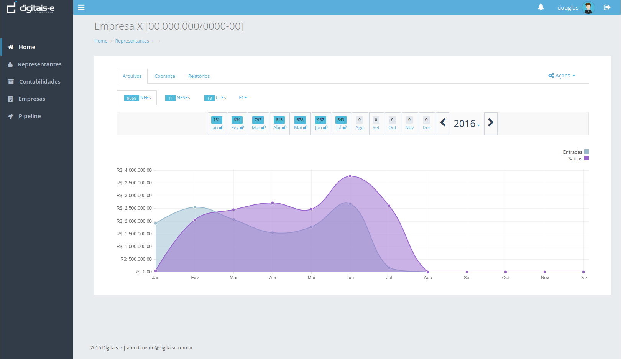The image size is (621, 359).
Task: Toggle the unlock padlock on Jun
Action: (325, 128)
